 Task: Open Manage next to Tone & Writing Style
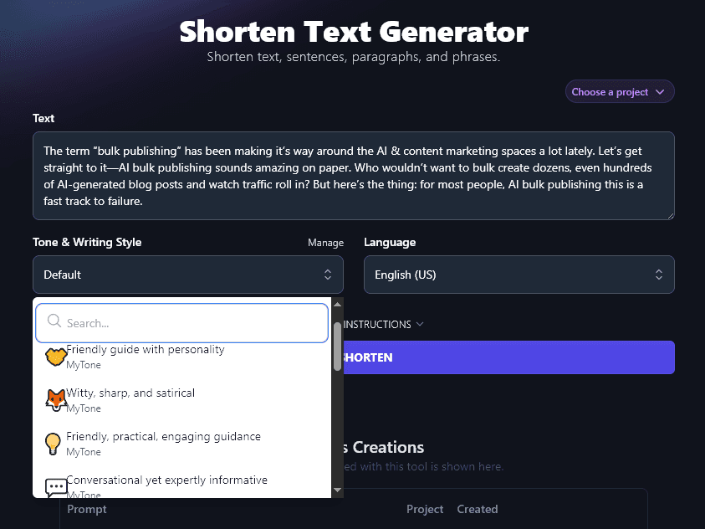pos(325,242)
